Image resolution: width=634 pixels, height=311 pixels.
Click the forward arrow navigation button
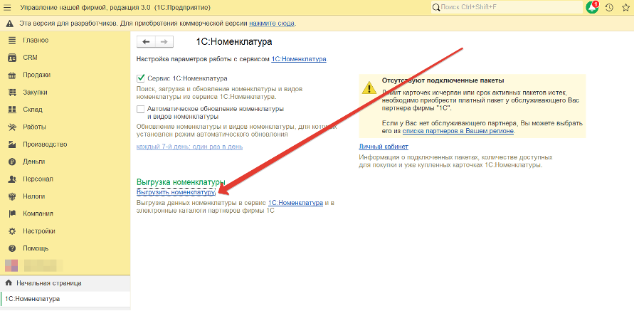click(x=164, y=42)
